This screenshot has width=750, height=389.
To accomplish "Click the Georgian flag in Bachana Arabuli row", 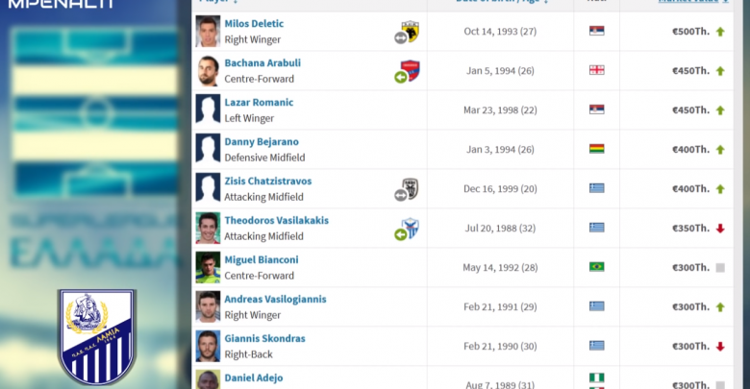I will tap(596, 70).
